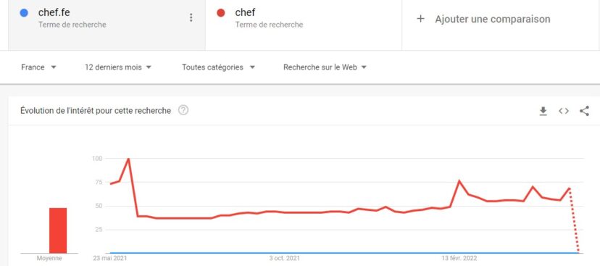Expand the Recherche sur le Web dropdown
Viewport: 600px width, 266px height.
click(325, 67)
